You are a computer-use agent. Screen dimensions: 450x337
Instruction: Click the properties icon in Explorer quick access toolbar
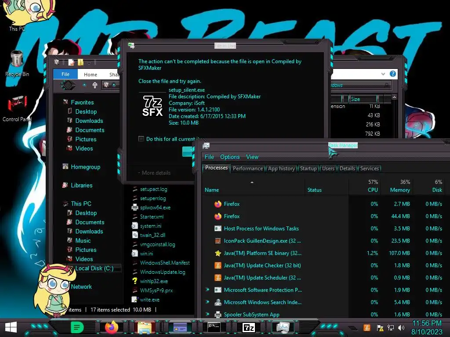[x=71, y=62]
